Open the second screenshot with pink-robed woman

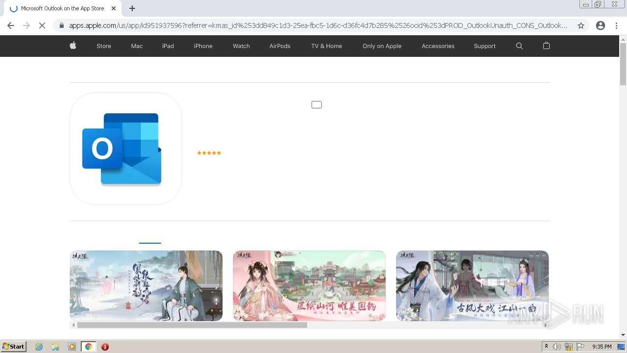[309, 286]
